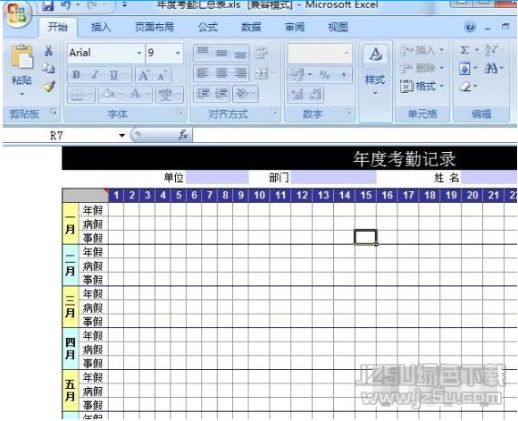The image size is (518, 421).
Task: Increase the cell indent
Action: tap(221, 94)
